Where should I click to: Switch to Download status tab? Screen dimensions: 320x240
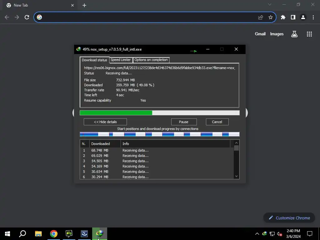tap(94, 60)
